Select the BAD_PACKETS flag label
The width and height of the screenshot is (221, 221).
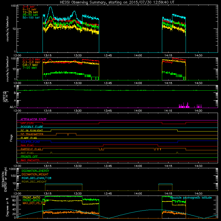[x=30, y=160]
